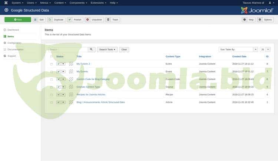Image resolution: width=278 pixels, height=161 pixels.
Task: Click the Help button in toolbar
Action: point(249,20)
